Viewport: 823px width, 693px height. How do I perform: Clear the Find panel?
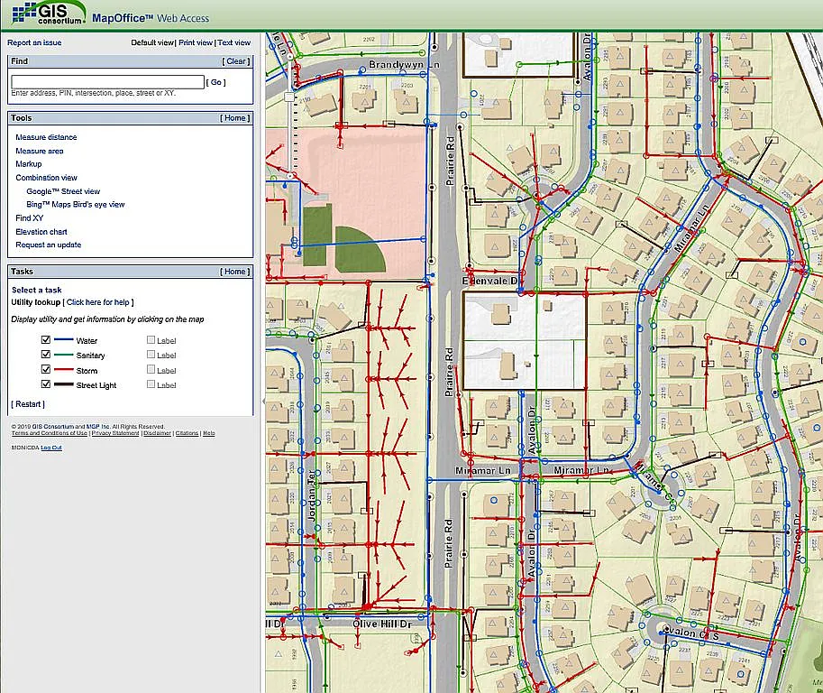pyautogui.click(x=235, y=61)
